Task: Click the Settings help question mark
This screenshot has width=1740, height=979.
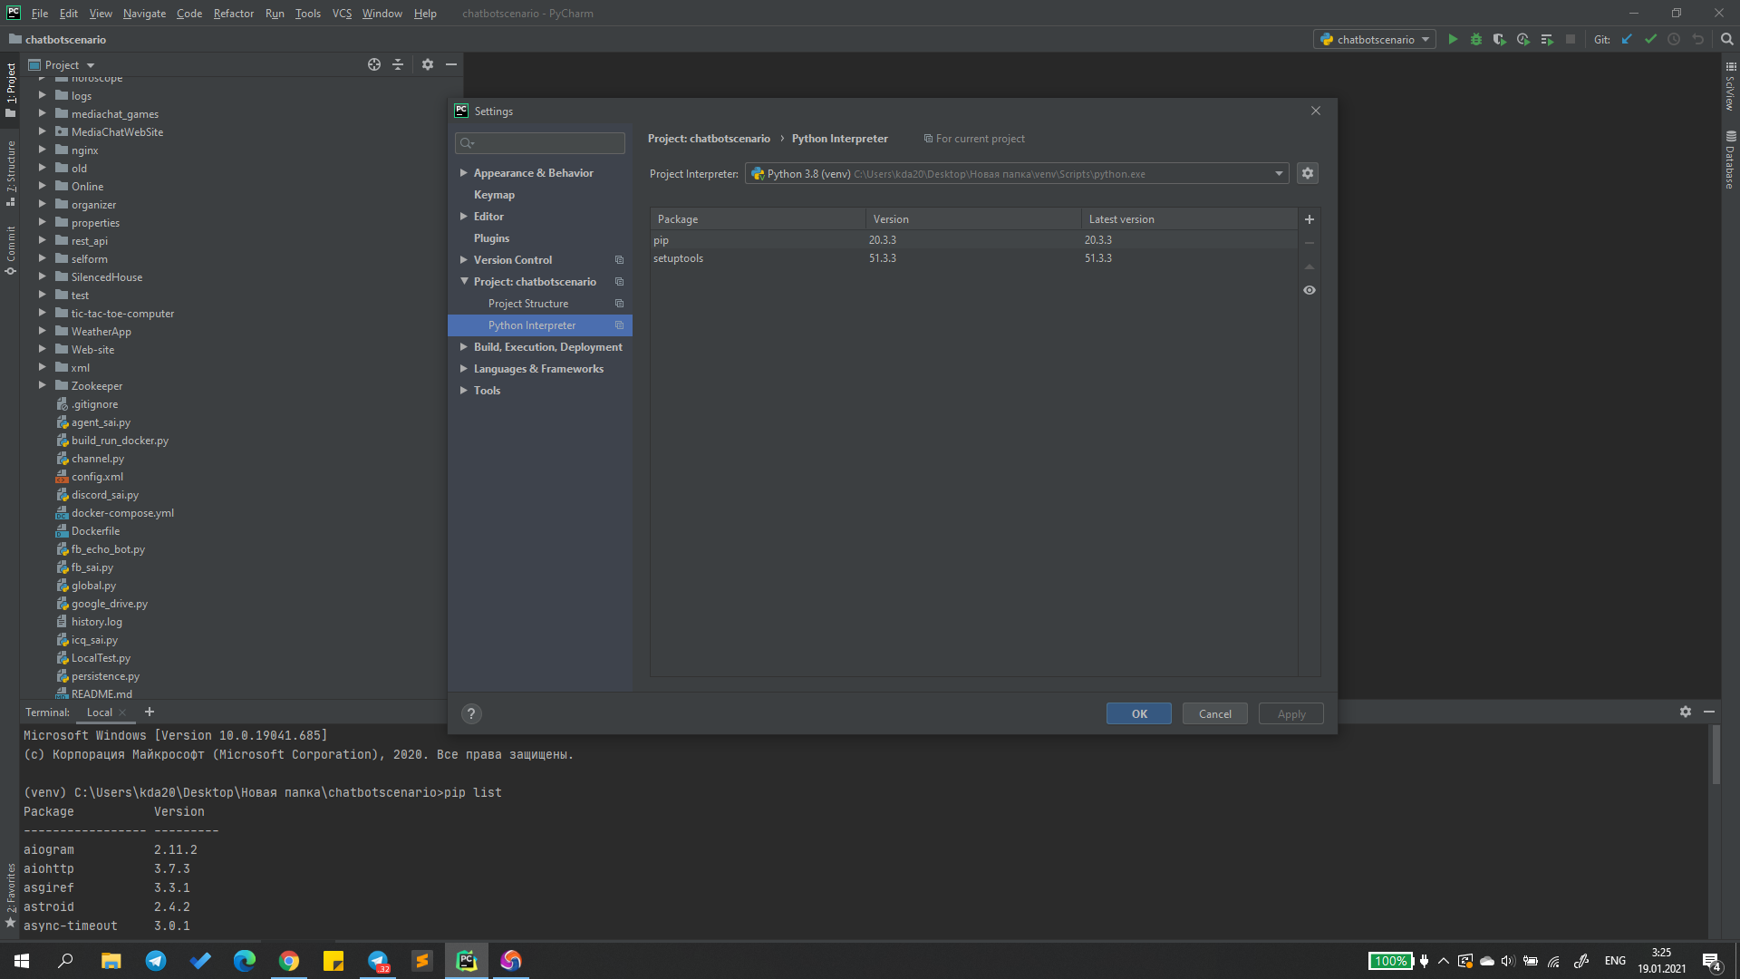Action: pos(471,713)
